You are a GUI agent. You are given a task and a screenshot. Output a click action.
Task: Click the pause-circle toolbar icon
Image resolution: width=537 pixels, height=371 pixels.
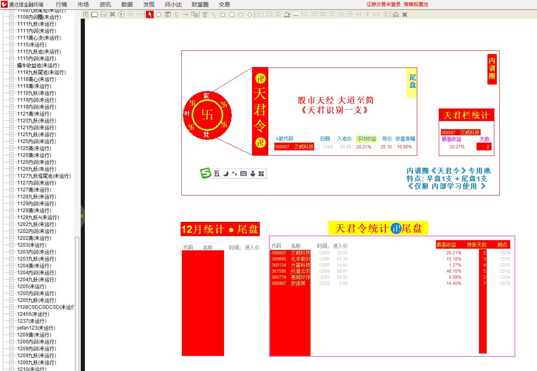click(130, 15)
